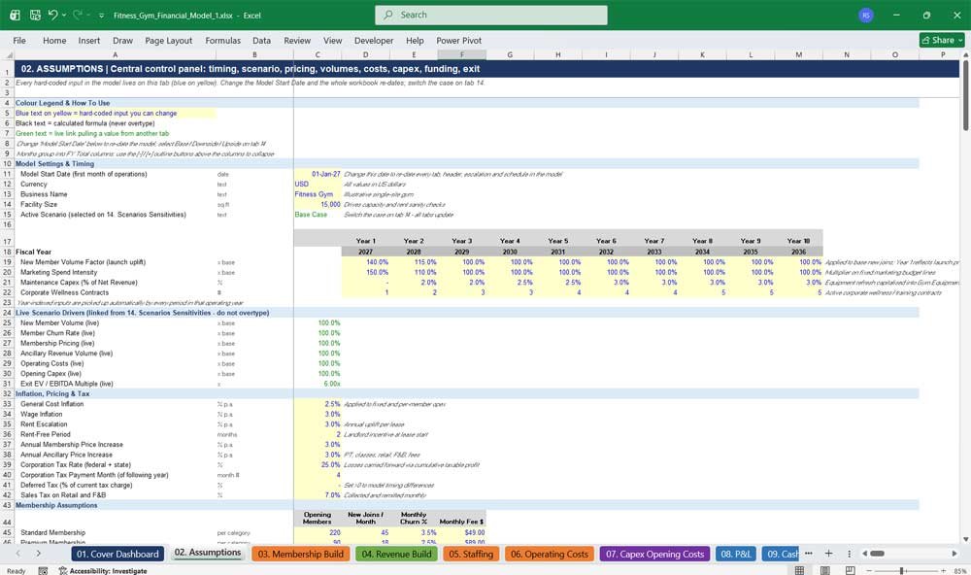
Task: Switch to Page Layout tab
Action: tap(168, 40)
